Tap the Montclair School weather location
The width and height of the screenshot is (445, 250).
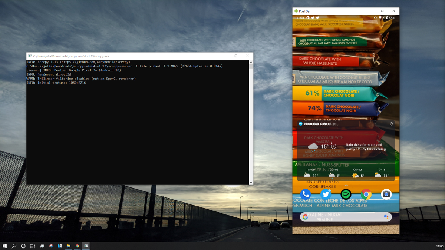pos(317,124)
